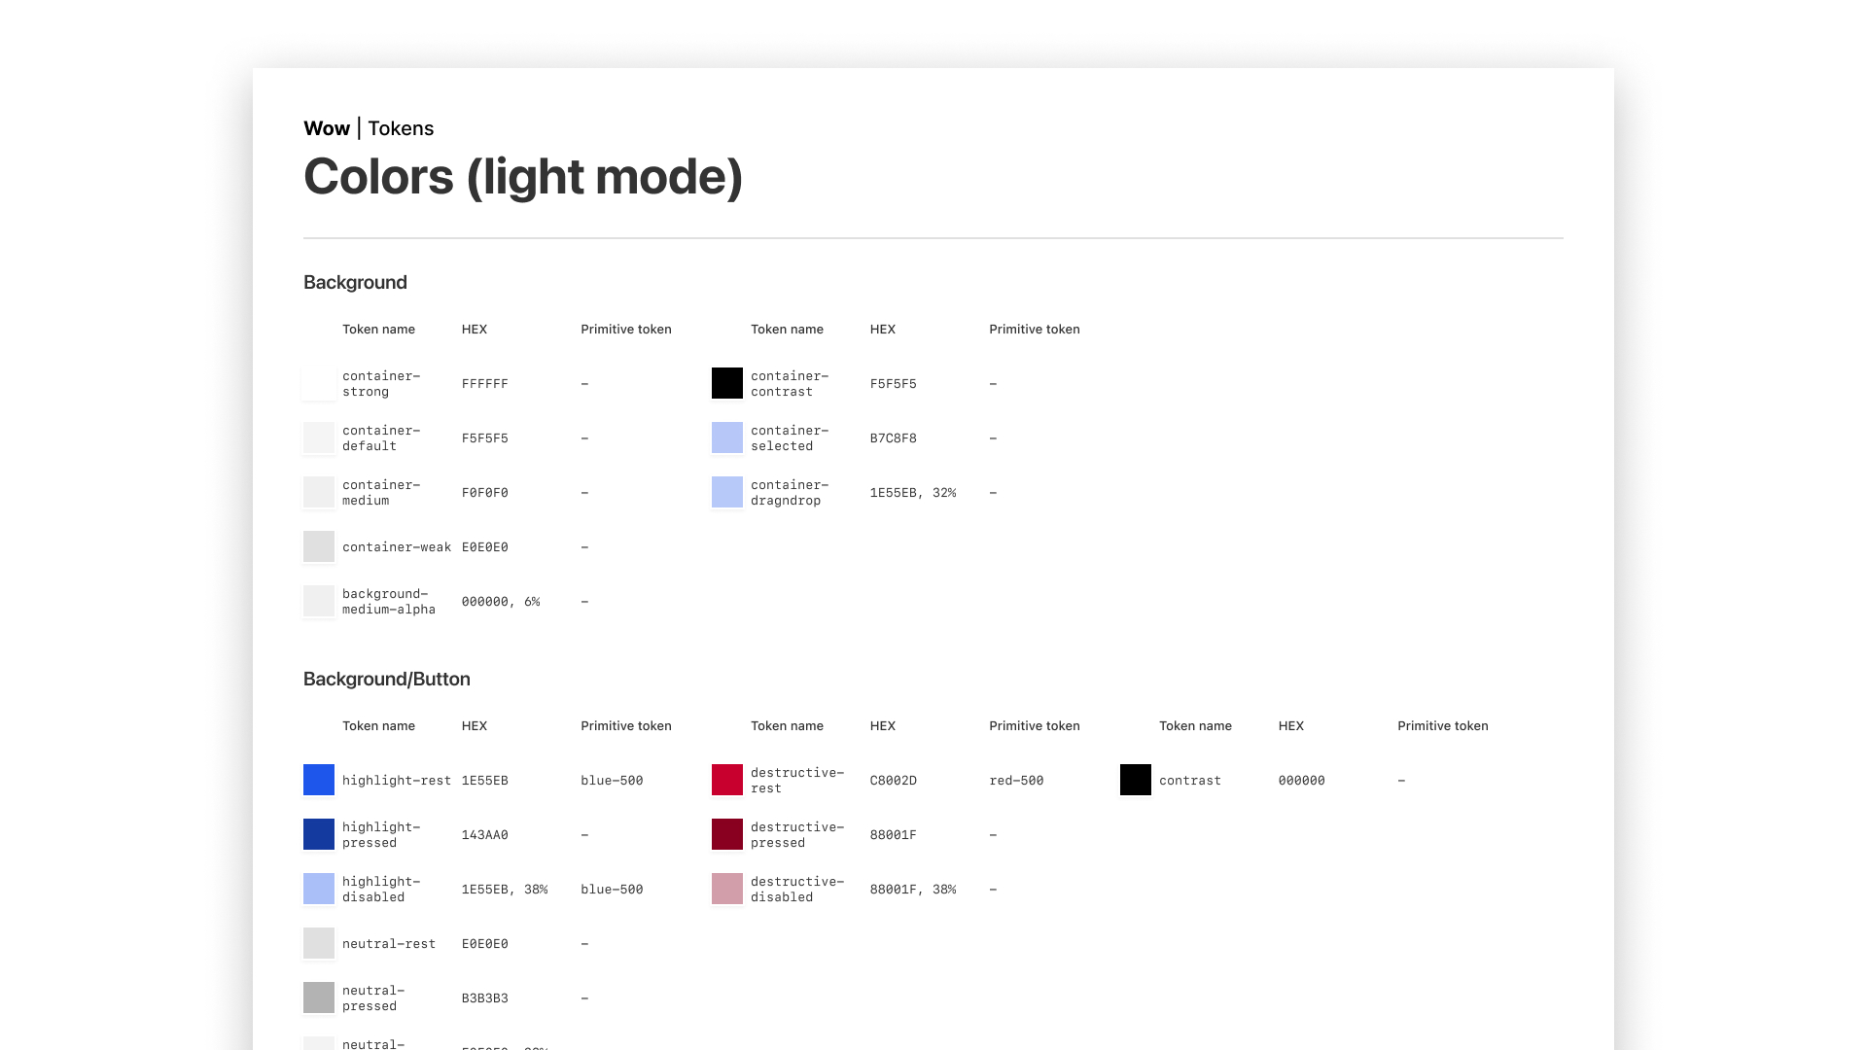The height and width of the screenshot is (1050, 1867).
Task: Select the background-medium-alpha token name
Action: pos(388,602)
